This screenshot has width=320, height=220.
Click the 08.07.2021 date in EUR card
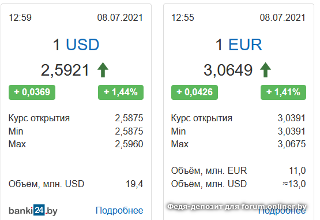[283, 17]
